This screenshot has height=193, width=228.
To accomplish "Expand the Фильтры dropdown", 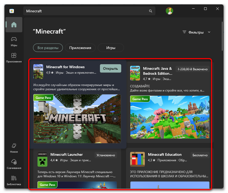I will click(x=197, y=32).
